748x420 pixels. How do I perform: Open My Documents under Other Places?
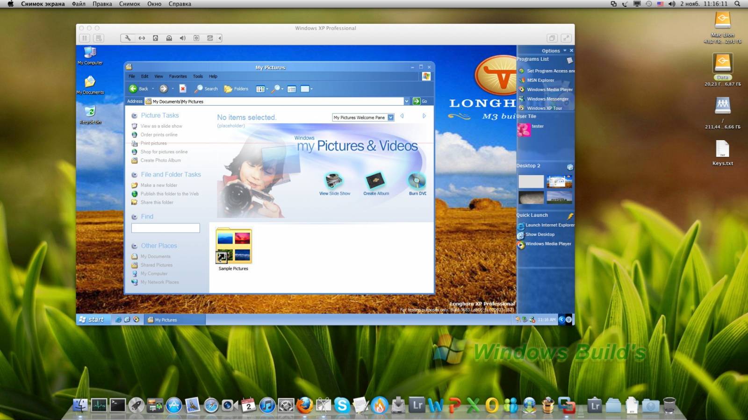tap(155, 256)
